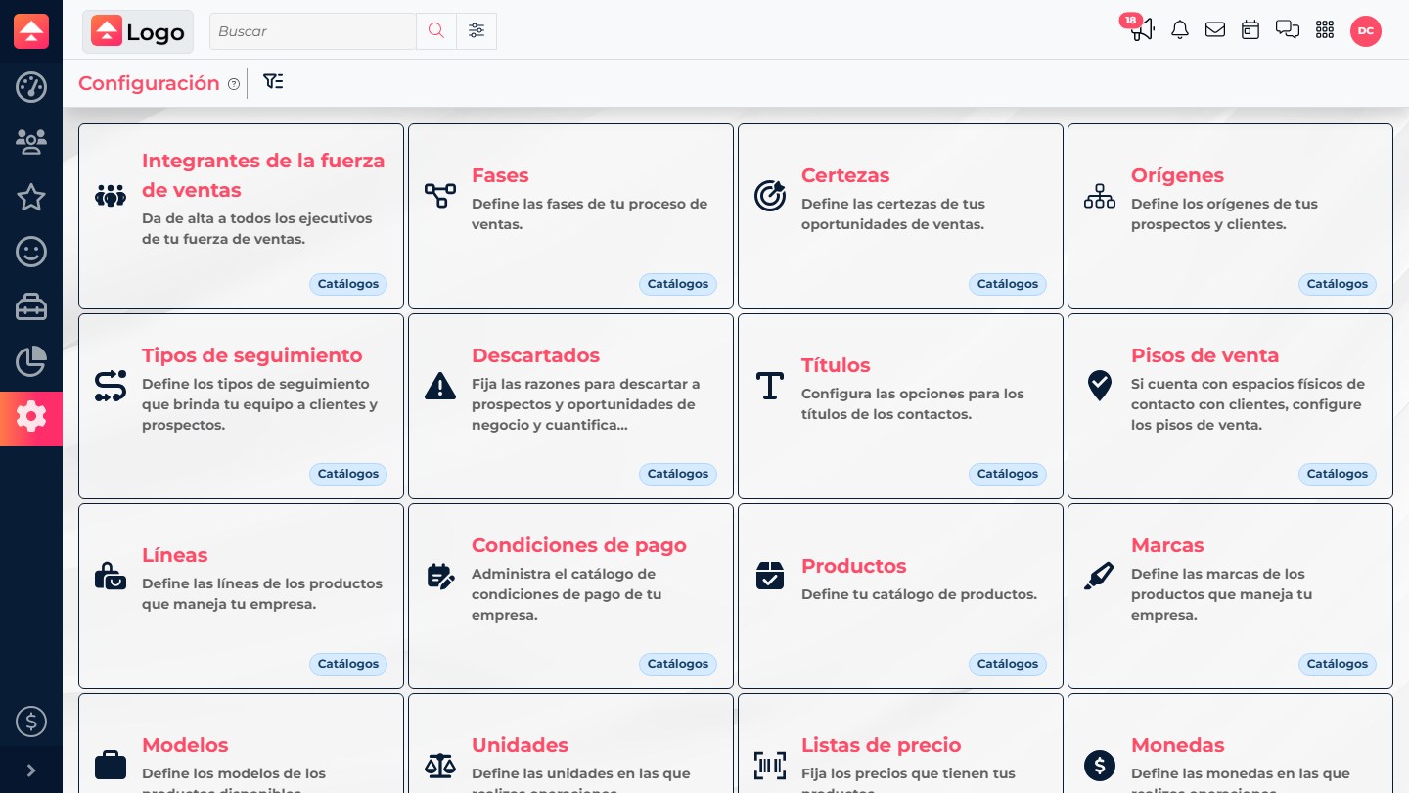Screen dimensions: 1409x793
Task: Open the Modelos card
Action: coord(241,743)
